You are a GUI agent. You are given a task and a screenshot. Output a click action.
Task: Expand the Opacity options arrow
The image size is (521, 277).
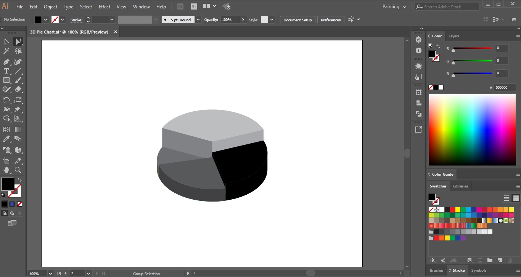243,20
